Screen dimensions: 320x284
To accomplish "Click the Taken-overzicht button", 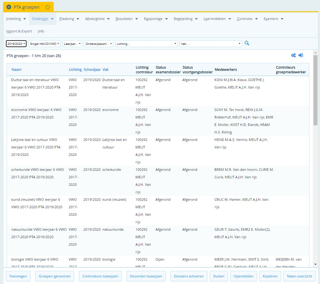I will pos(299,276).
